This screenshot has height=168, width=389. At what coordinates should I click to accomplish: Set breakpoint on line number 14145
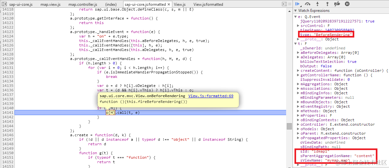(x=8, y=130)
